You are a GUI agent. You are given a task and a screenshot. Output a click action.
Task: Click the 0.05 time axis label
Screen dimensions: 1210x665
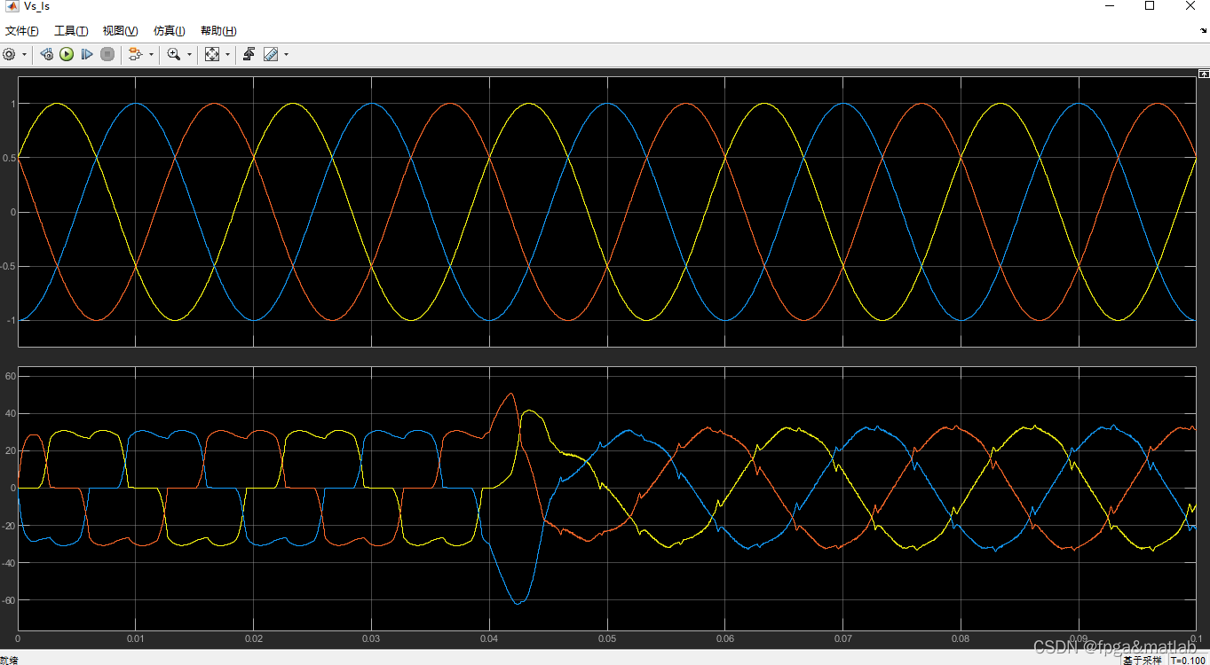[x=607, y=638]
